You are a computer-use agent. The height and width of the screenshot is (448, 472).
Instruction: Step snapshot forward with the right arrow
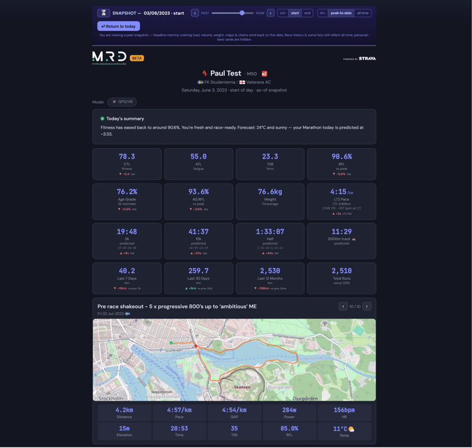tap(270, 13)
